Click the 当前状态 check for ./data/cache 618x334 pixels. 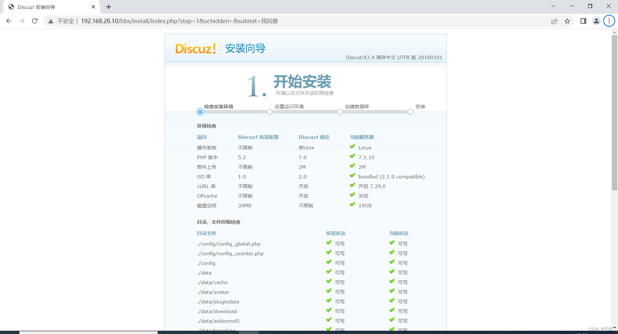tap(392, 281)
